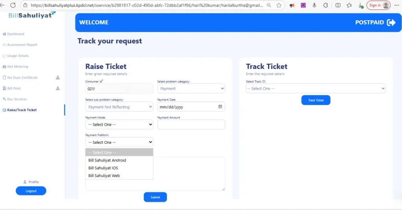Open the Select Track ID dropdown
This screenshot has height=210, width=402.
316,89
